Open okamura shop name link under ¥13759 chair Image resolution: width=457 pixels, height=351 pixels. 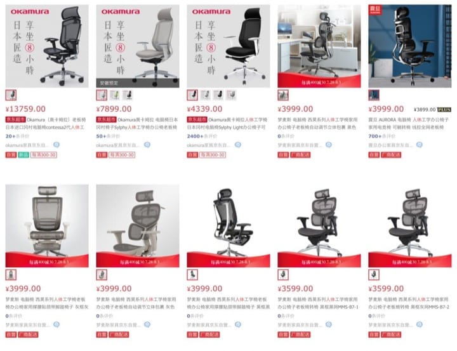pos(28,145)
